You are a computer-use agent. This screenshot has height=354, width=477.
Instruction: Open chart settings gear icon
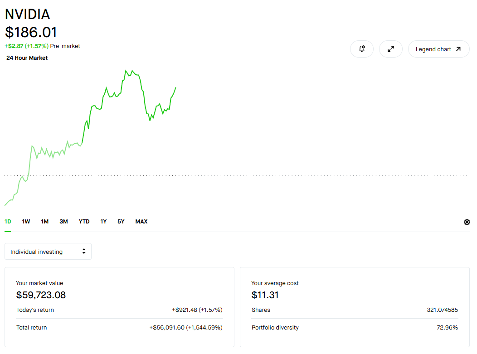[467, 222]
